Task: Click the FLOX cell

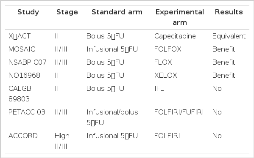Action: coord(163,62)
